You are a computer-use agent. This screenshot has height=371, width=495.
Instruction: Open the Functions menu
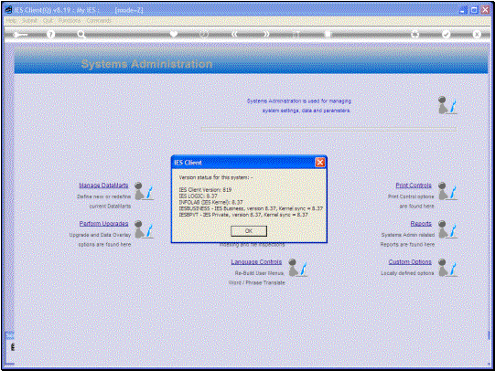pos(70,20)
